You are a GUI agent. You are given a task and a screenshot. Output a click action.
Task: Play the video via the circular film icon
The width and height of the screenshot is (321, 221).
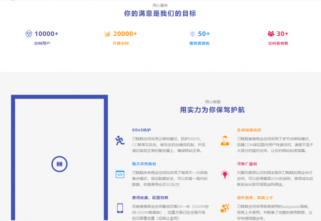(59, 164)
